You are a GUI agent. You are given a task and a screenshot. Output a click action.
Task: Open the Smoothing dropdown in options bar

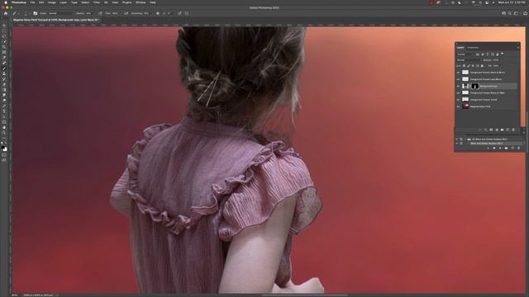coord(146,13)
